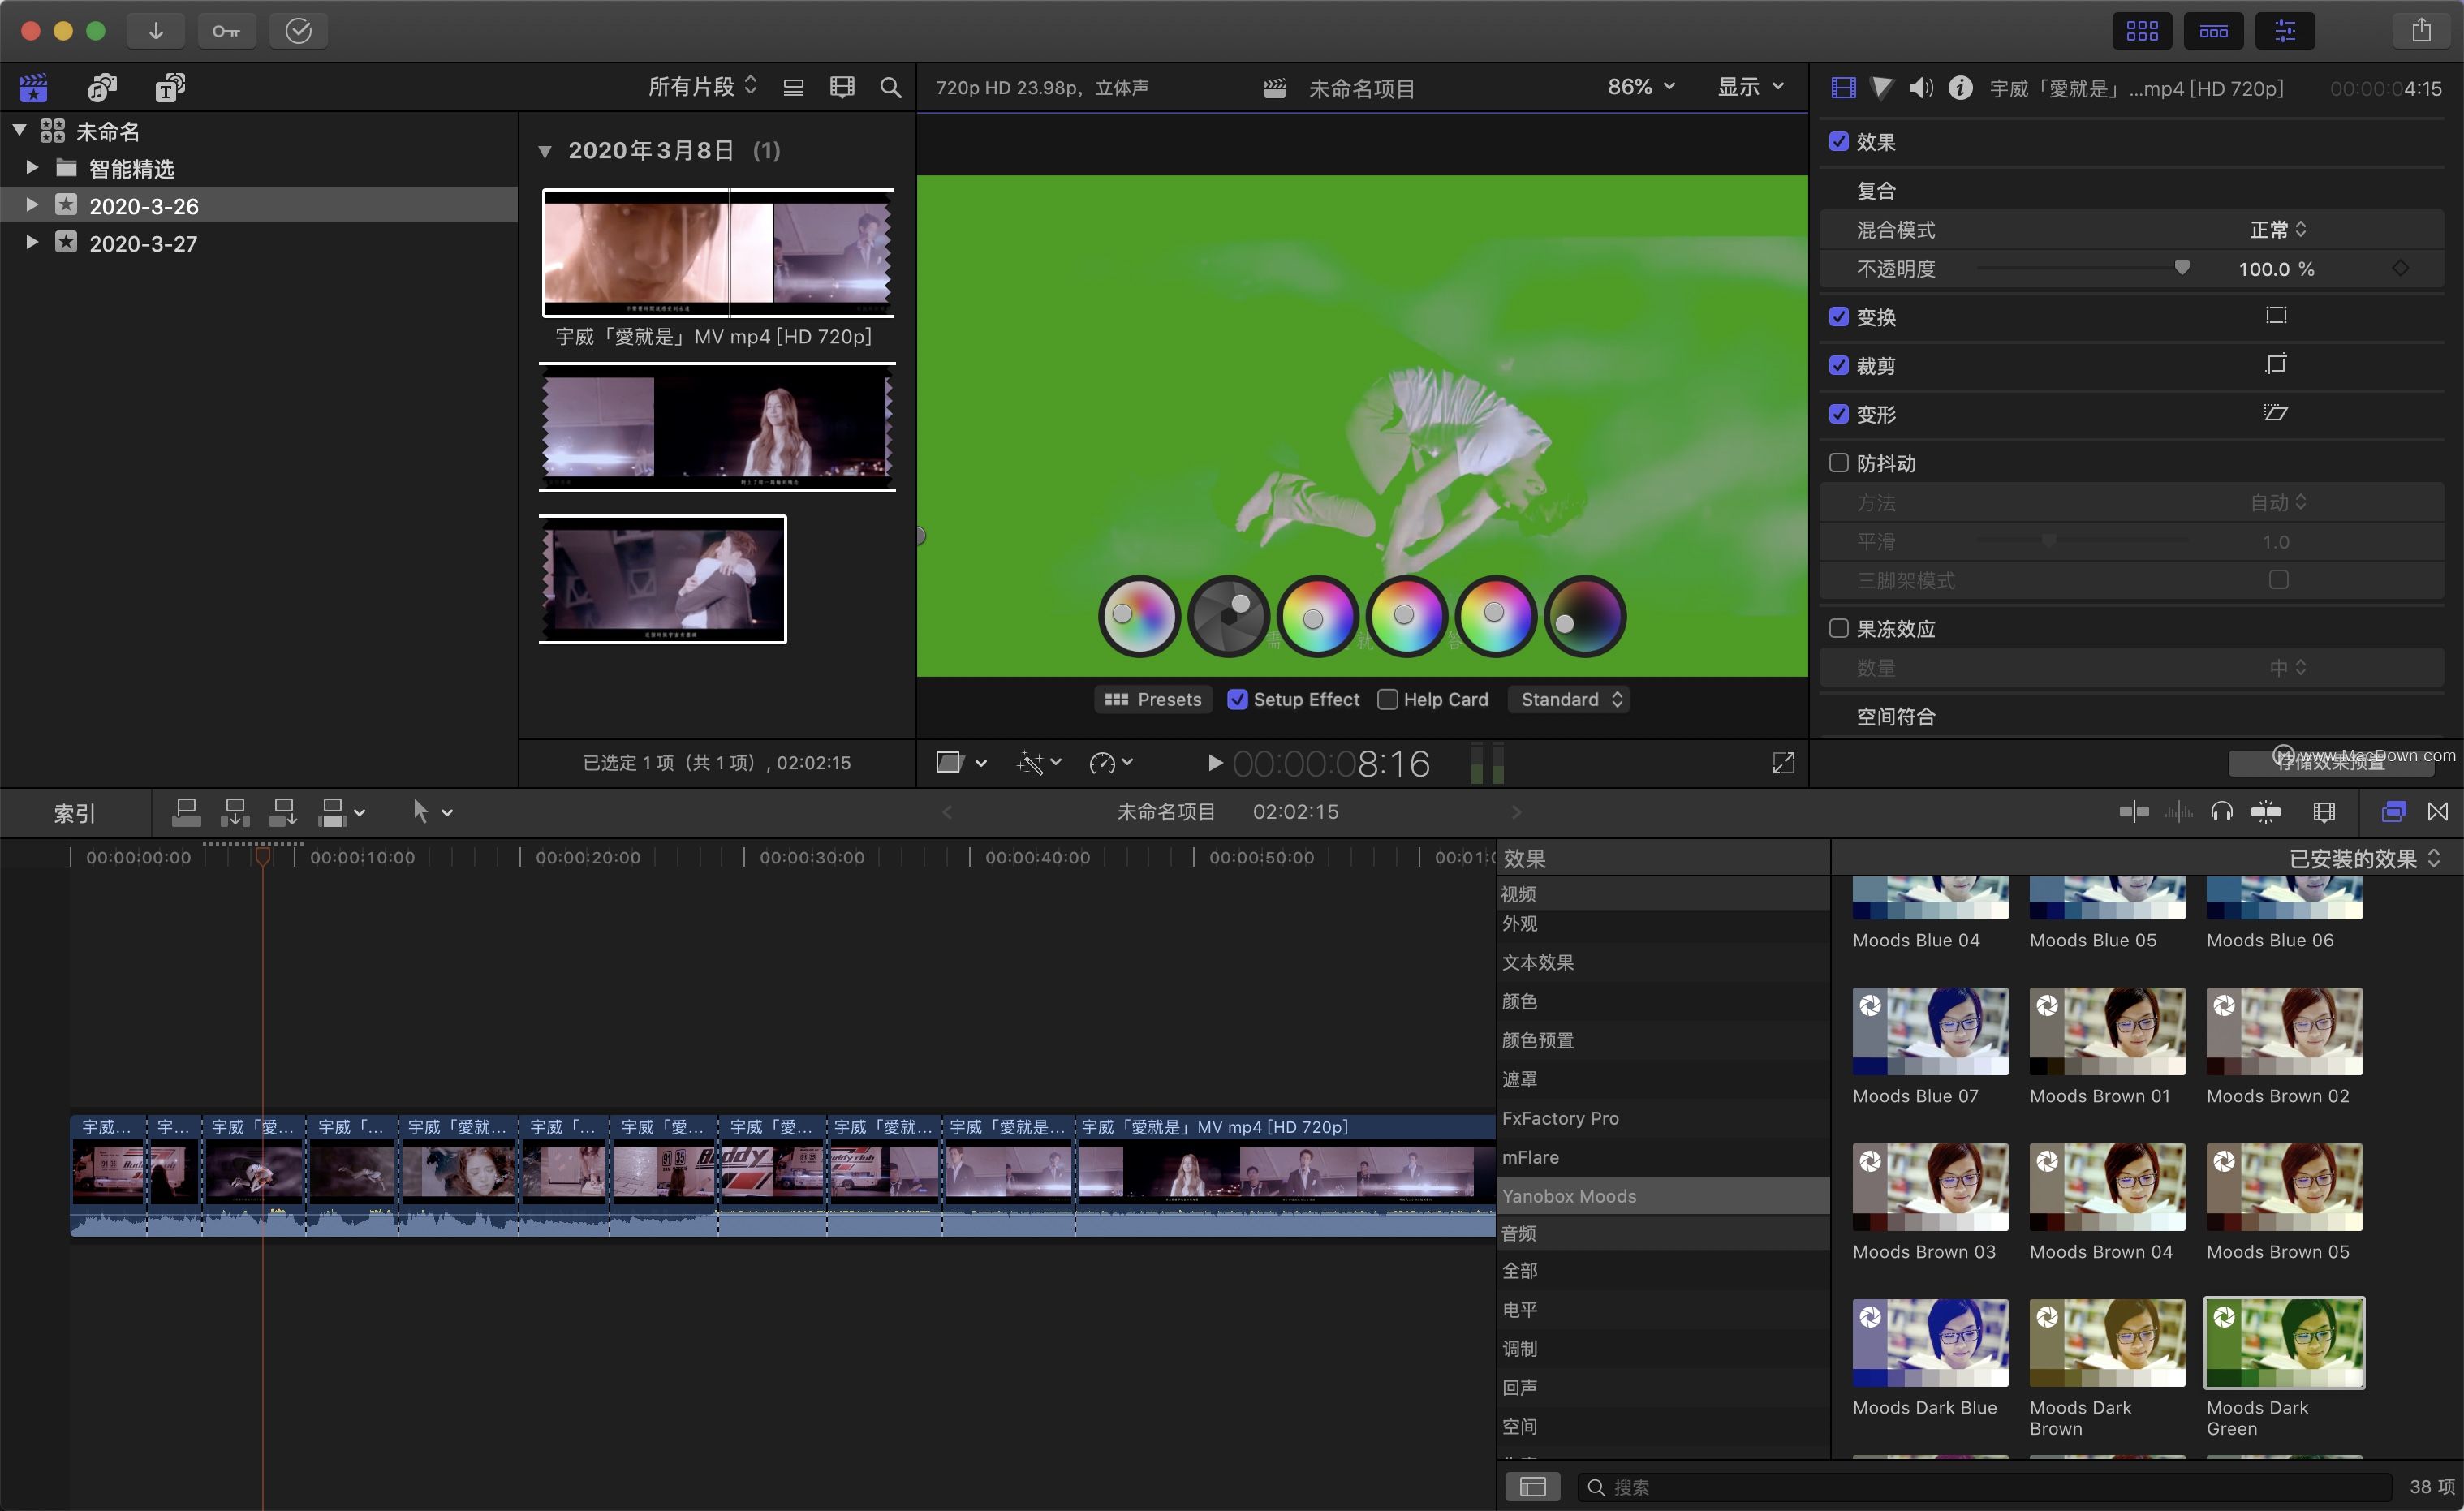Play the viewer with play button
2464x1511 pixels.
point(1214,763)
